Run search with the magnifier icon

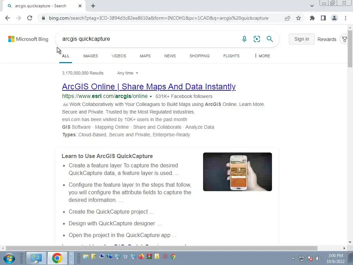[x=270, y=39]
